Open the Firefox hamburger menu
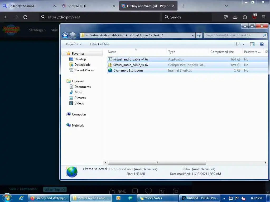Viewport: 270px width, 202px height. coord(264,17)
